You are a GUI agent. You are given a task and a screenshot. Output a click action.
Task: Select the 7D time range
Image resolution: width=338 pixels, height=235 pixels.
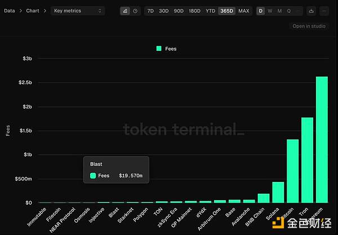[150, 11]
